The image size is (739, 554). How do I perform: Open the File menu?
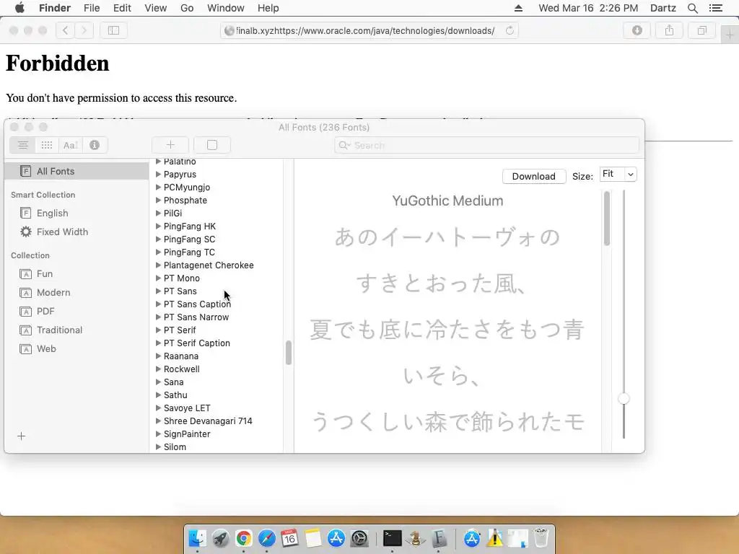coord(92,8)
